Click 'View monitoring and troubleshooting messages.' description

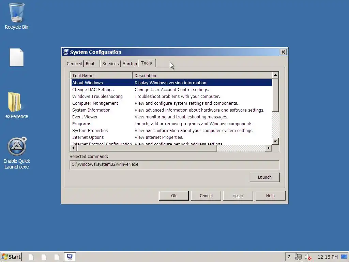(181, 117)
